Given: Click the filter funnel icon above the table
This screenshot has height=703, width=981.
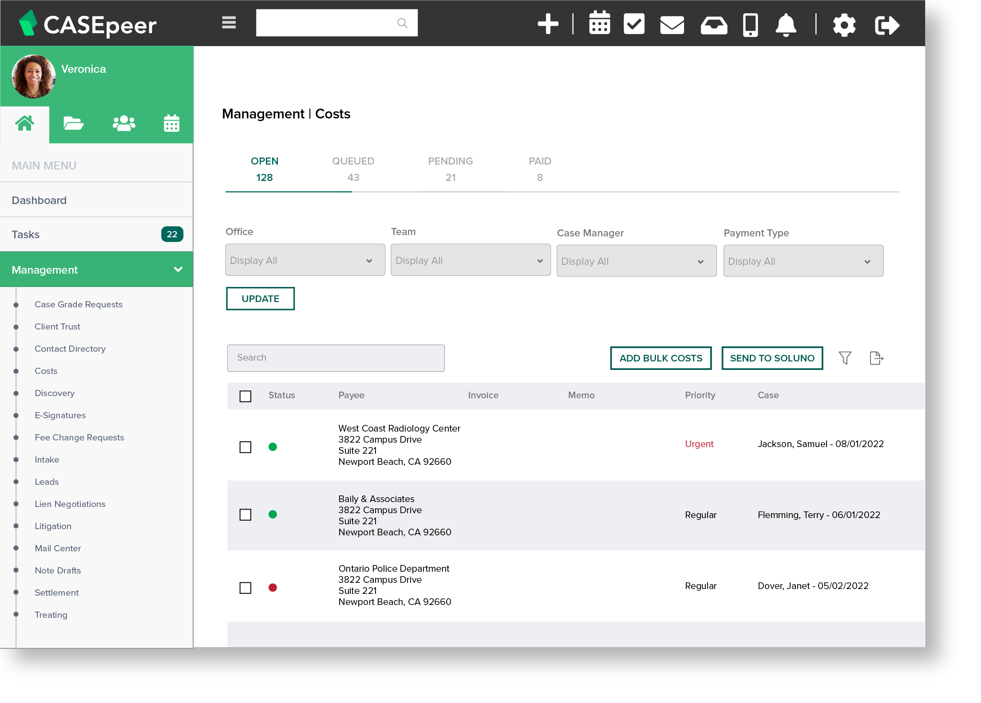Looking at the screenshot, I should pyautogui.click(x=845, y=358).
